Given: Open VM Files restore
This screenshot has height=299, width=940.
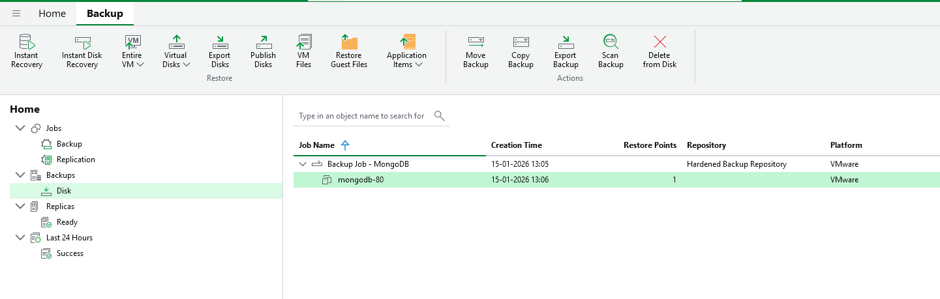Looking at the screenshot, I should coord(303,51).
